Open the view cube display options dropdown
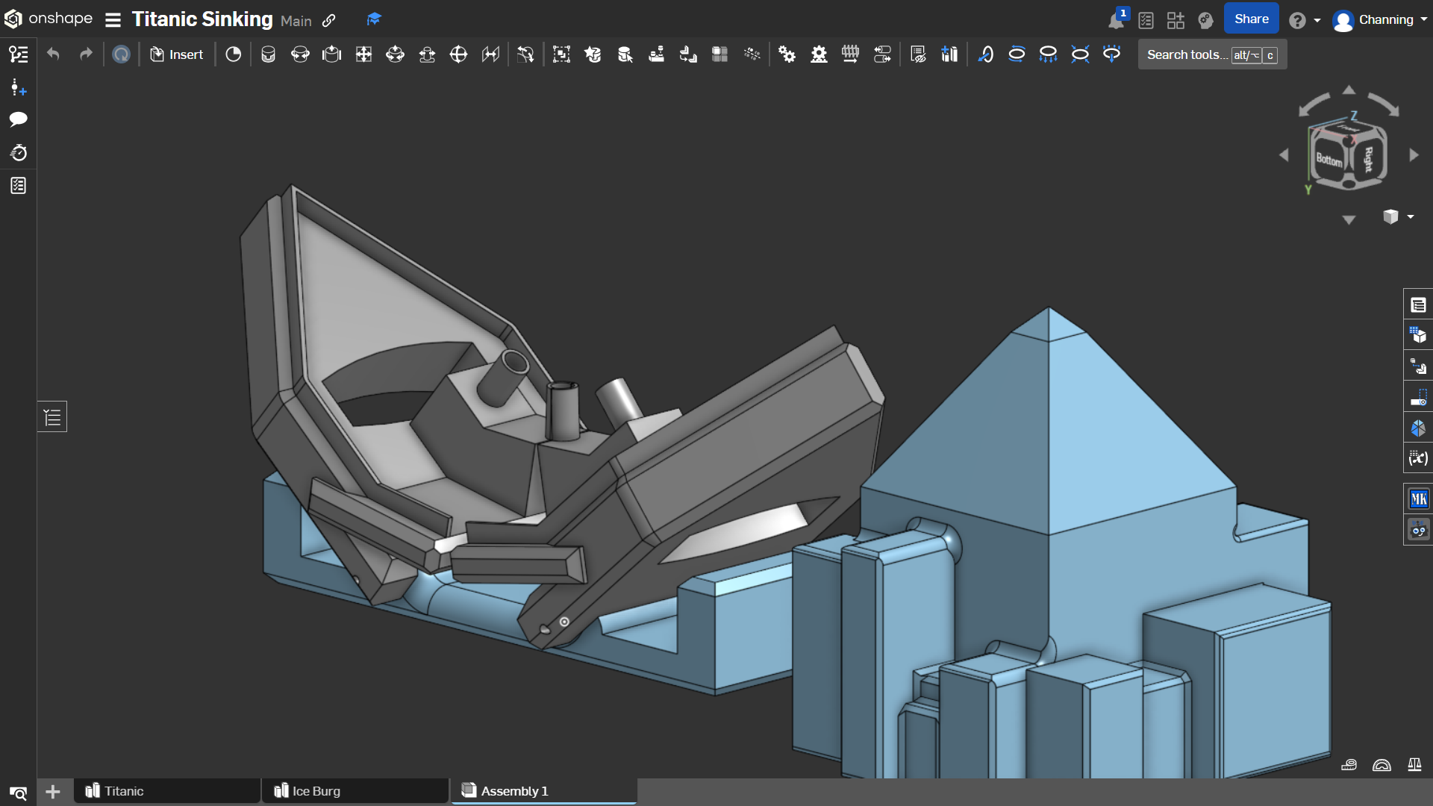1433x806 pixels. click(x=1398, y=216)
